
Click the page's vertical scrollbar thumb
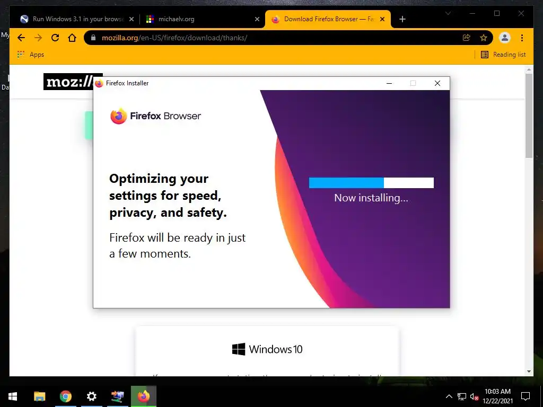point(529,115)
